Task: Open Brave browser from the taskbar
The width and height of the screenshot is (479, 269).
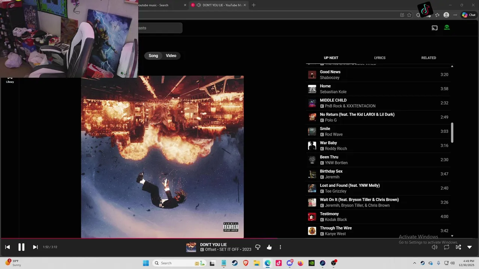Action: click(246, 263)
